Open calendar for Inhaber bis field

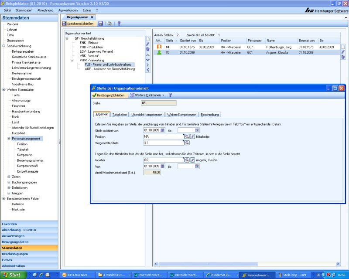(197, 166)
